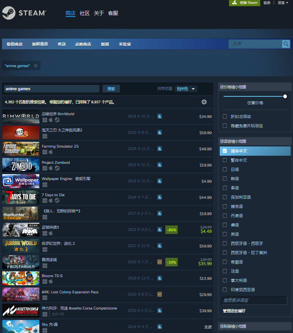Open 7 Days to Die thumbnail
Screen dimensions: 293x333
(21, 197)
